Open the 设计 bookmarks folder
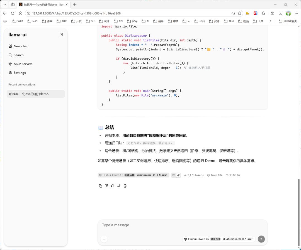This screenshot has height=250, width=301. [104, 21]
